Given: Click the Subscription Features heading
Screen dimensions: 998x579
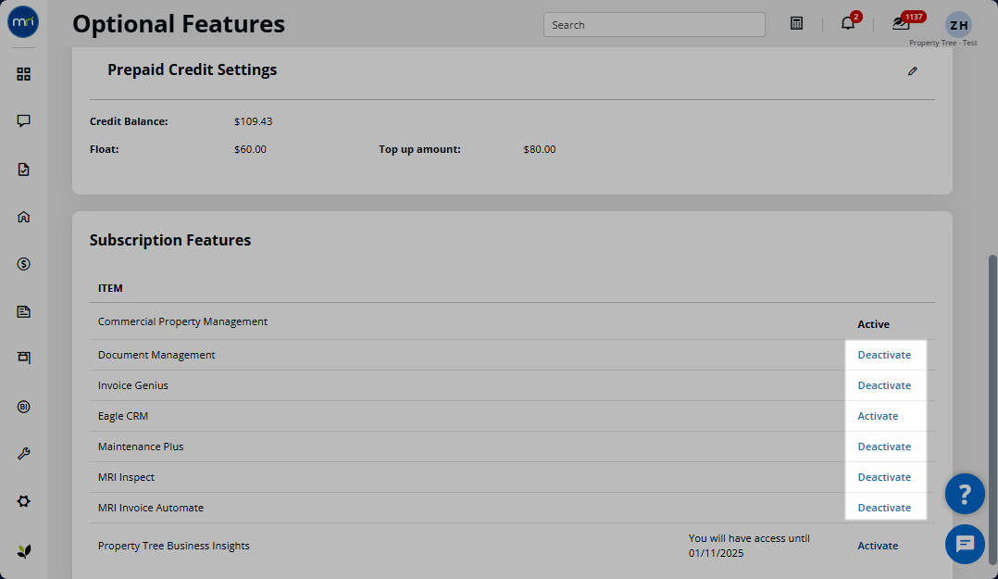Looking at the screenshot, I should [170, 240].
